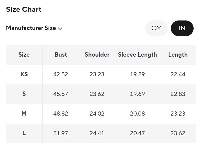Select the M size row label

point(24,114)
